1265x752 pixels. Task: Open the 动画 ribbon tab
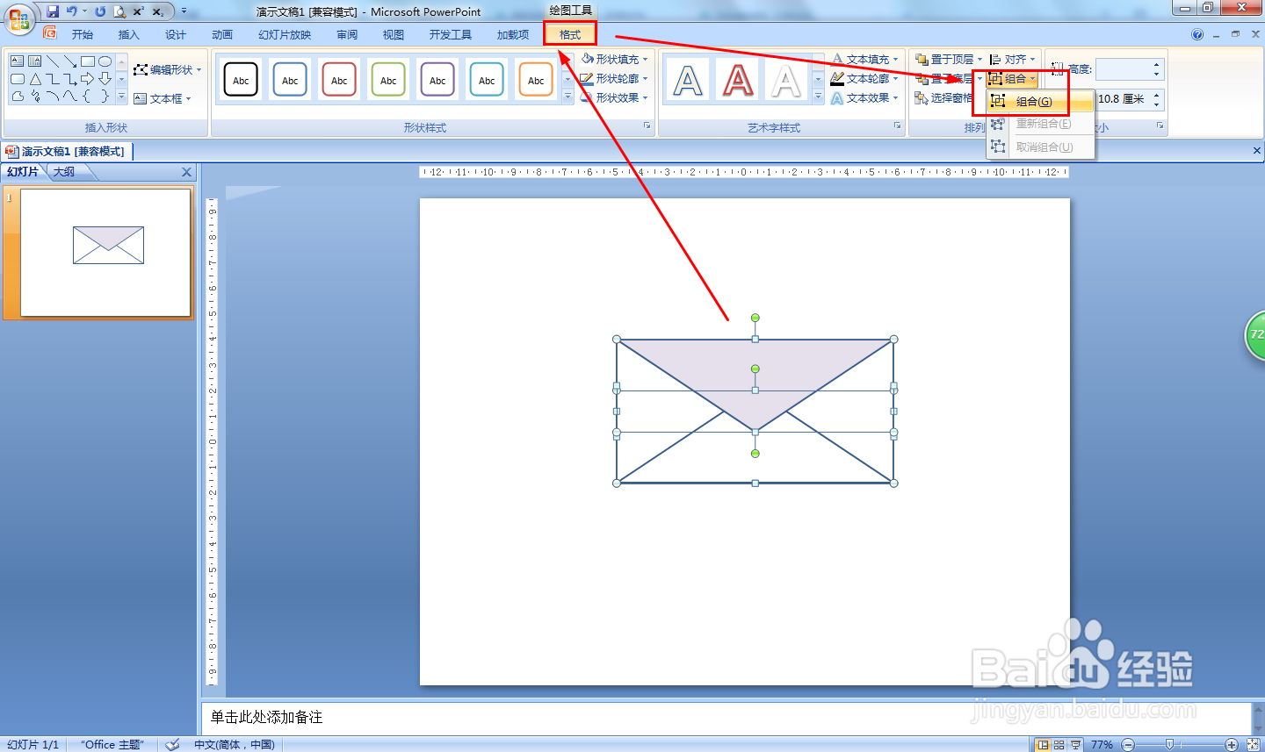[222, 34]
